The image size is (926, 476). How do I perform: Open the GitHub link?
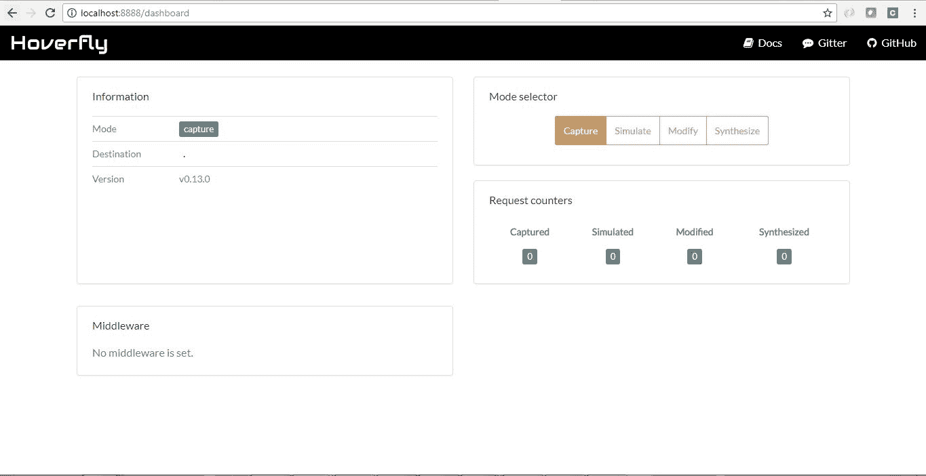(891, 43)
